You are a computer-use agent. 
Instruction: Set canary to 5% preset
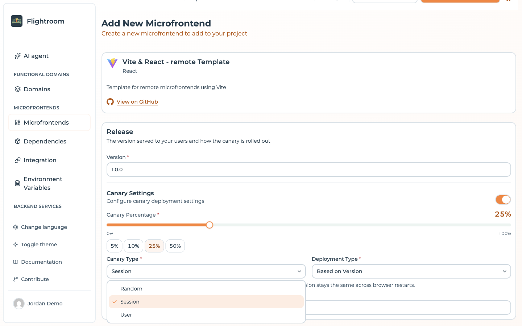[x=115, y=246]
